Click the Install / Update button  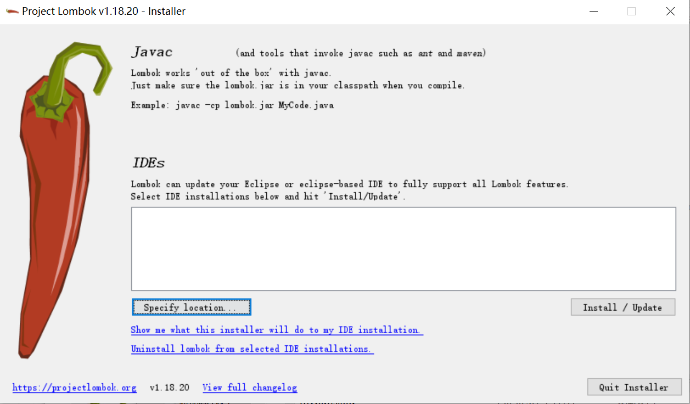(x=622, y=307)
